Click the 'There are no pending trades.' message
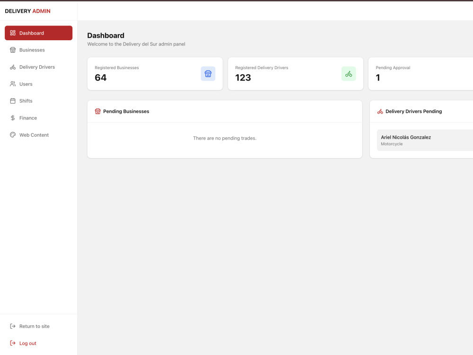473x355 pixels. pos(225,138)
